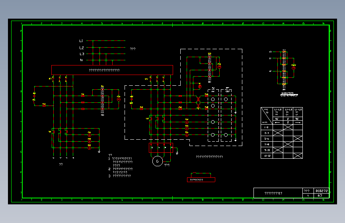
Task: Click the ground symbol beside the generator terminal box
Action: [177, 153]
